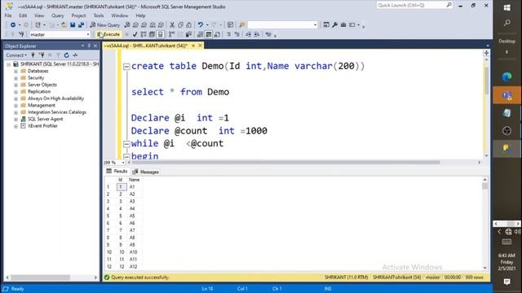Click the Navigate Backward icon
This screenshot has width=522, height=293.
(13, 25)
